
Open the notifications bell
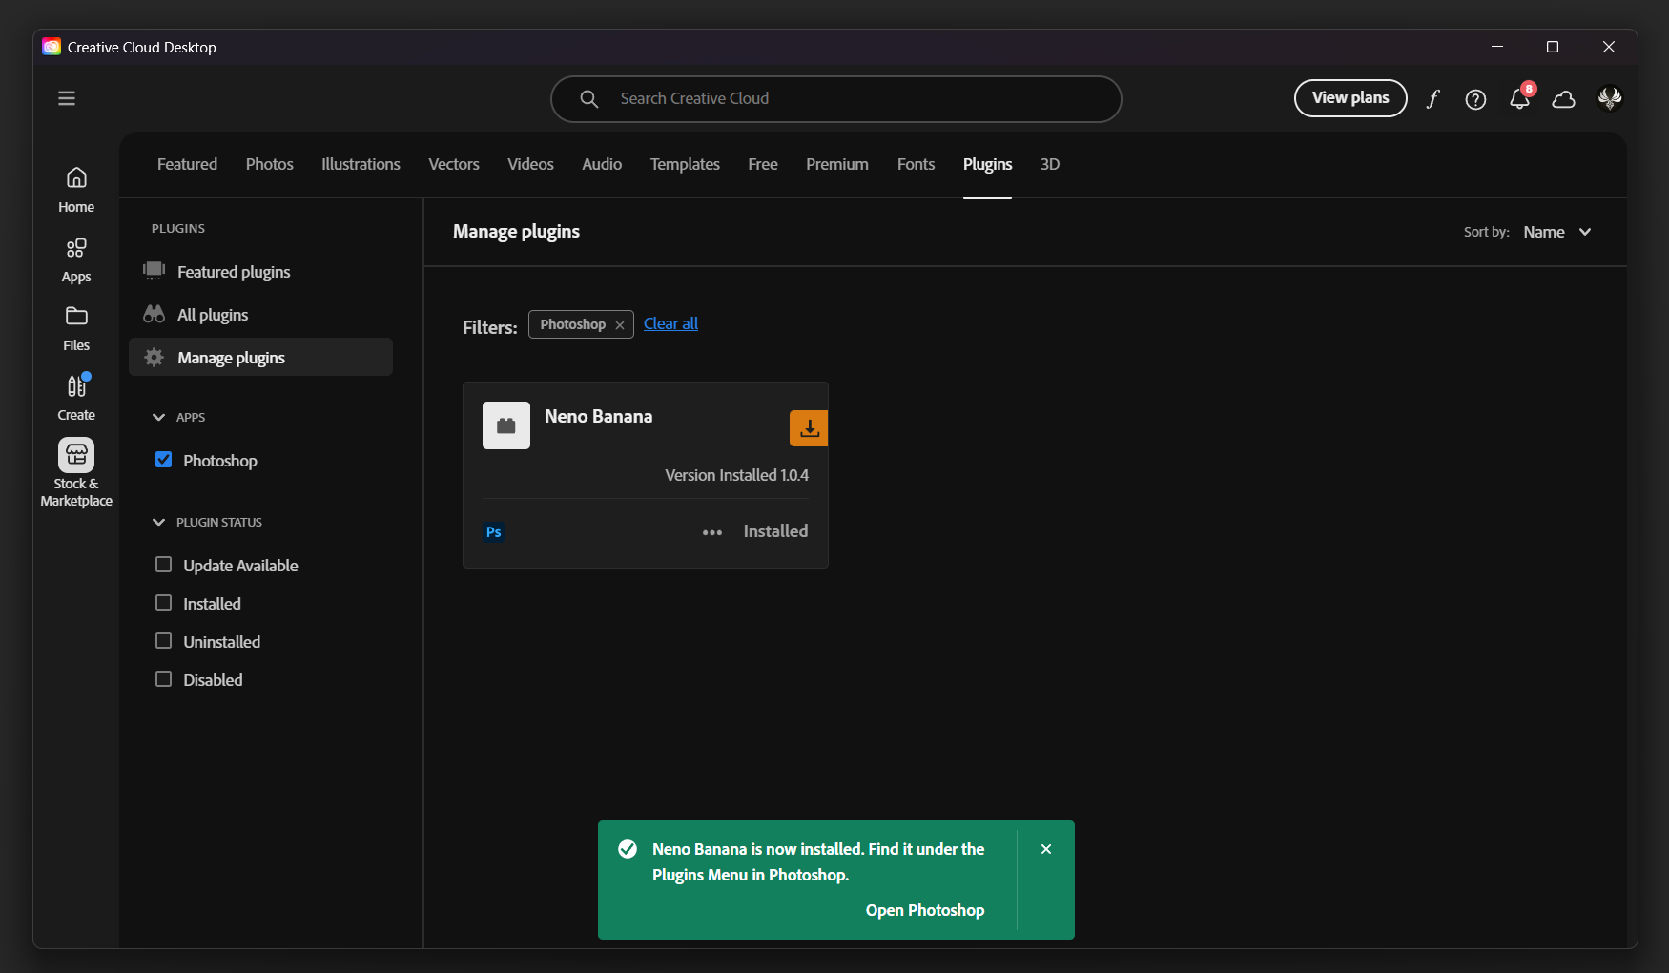tap(1519, 99)
